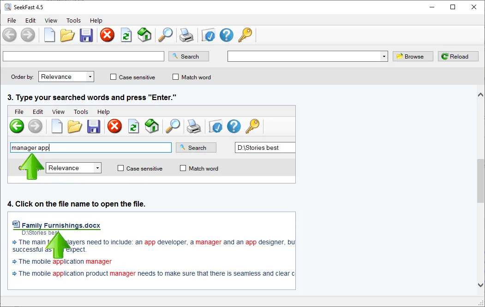Click the Case sensitive checkbox in the step 3 image

click(x=120, y=168)
